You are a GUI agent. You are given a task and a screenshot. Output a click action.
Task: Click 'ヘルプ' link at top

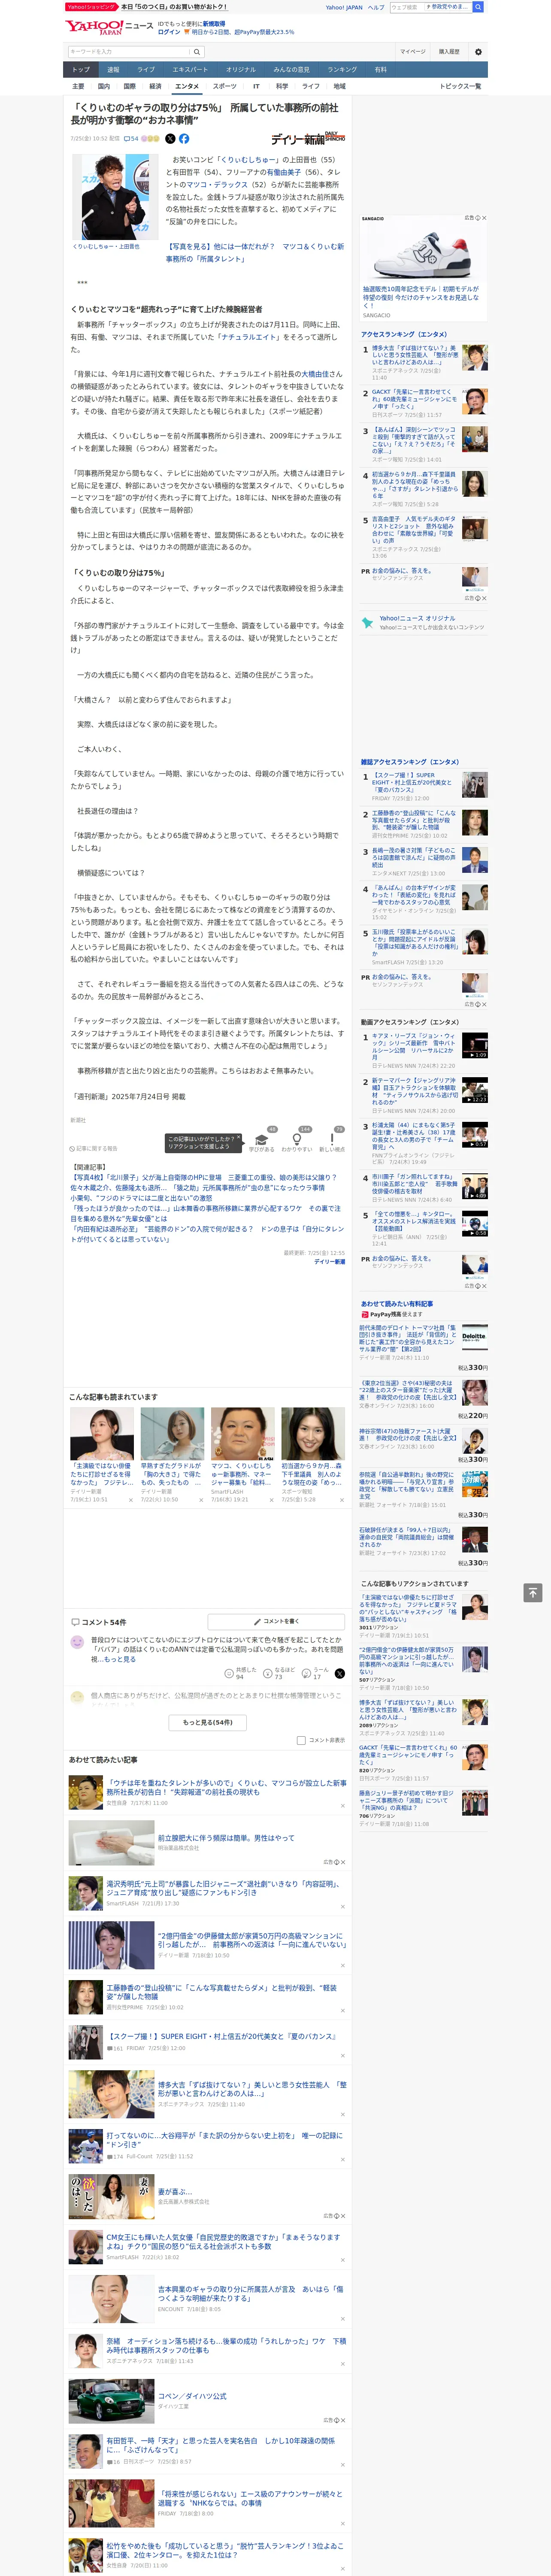coord(376,7)
